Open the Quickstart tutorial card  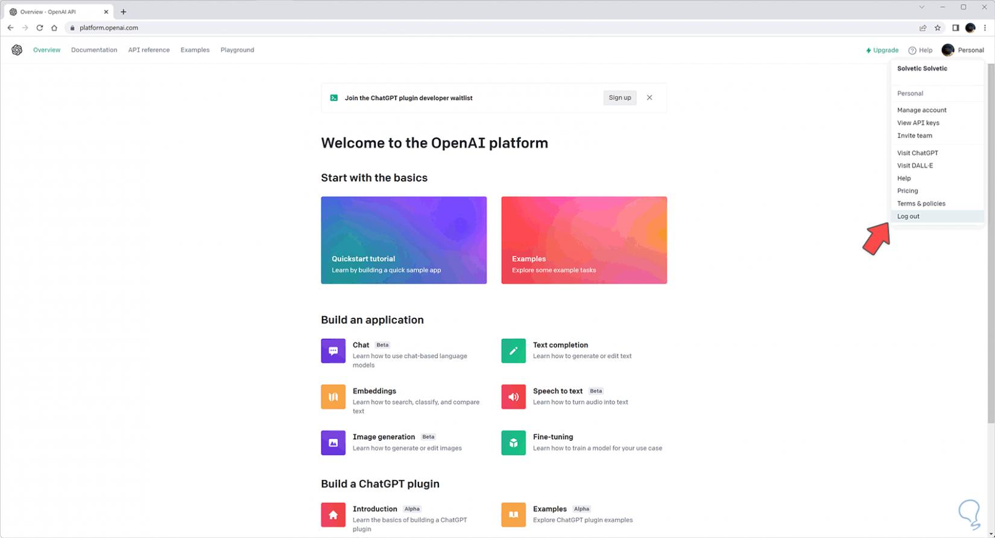point(403,240)
